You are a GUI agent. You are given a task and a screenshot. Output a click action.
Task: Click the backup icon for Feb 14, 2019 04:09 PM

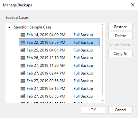23,35
